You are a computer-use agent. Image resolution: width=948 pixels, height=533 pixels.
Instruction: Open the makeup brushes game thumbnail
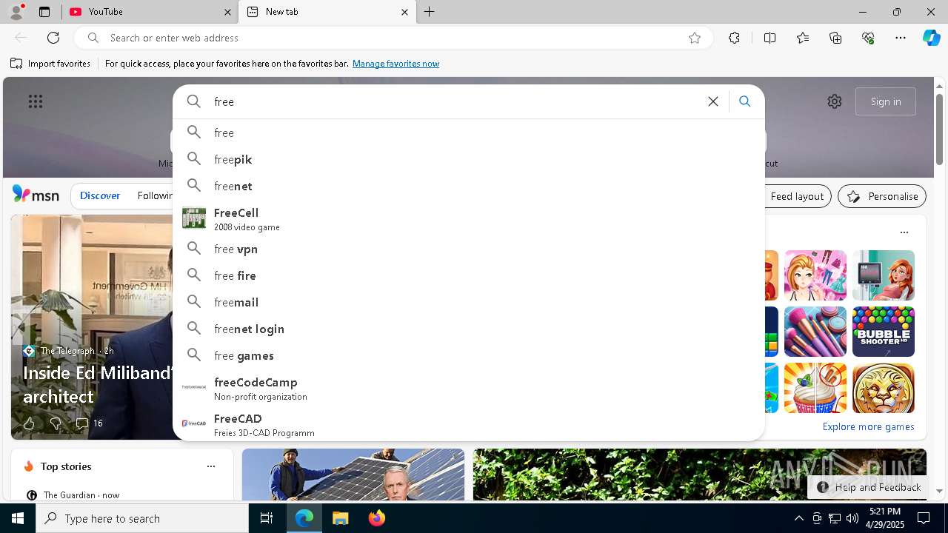tap(815, 332)
